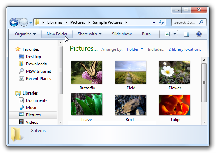The width and height of the screenshot is (217, 153).
Task: Click the Documents library icon
Action: (x=21, y=100)
